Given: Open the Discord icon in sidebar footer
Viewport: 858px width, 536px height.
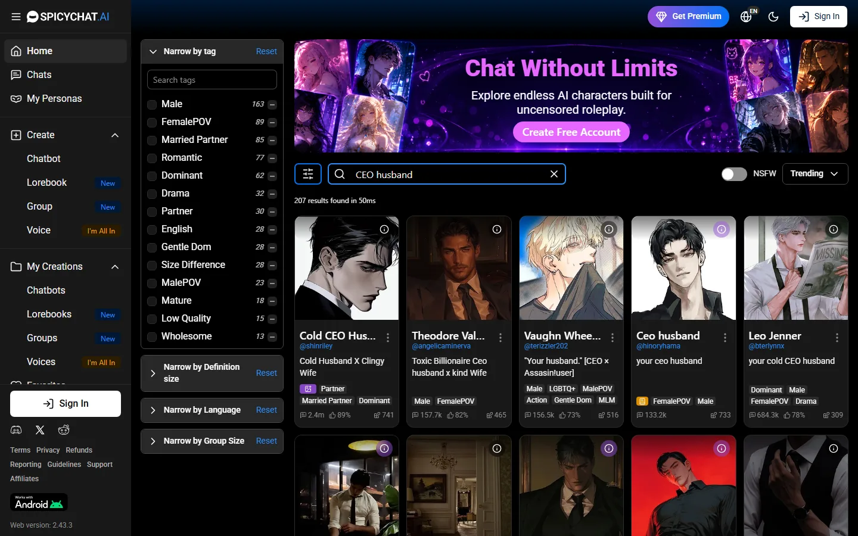Looking at the screenshot, I should click(16, 430).
